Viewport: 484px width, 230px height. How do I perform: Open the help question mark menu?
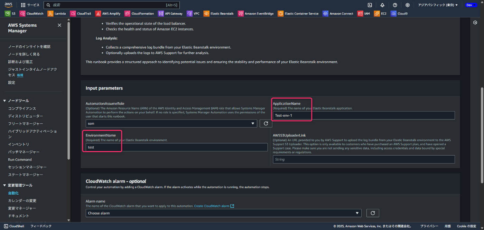pyautogui.click(x=395, y=5)
